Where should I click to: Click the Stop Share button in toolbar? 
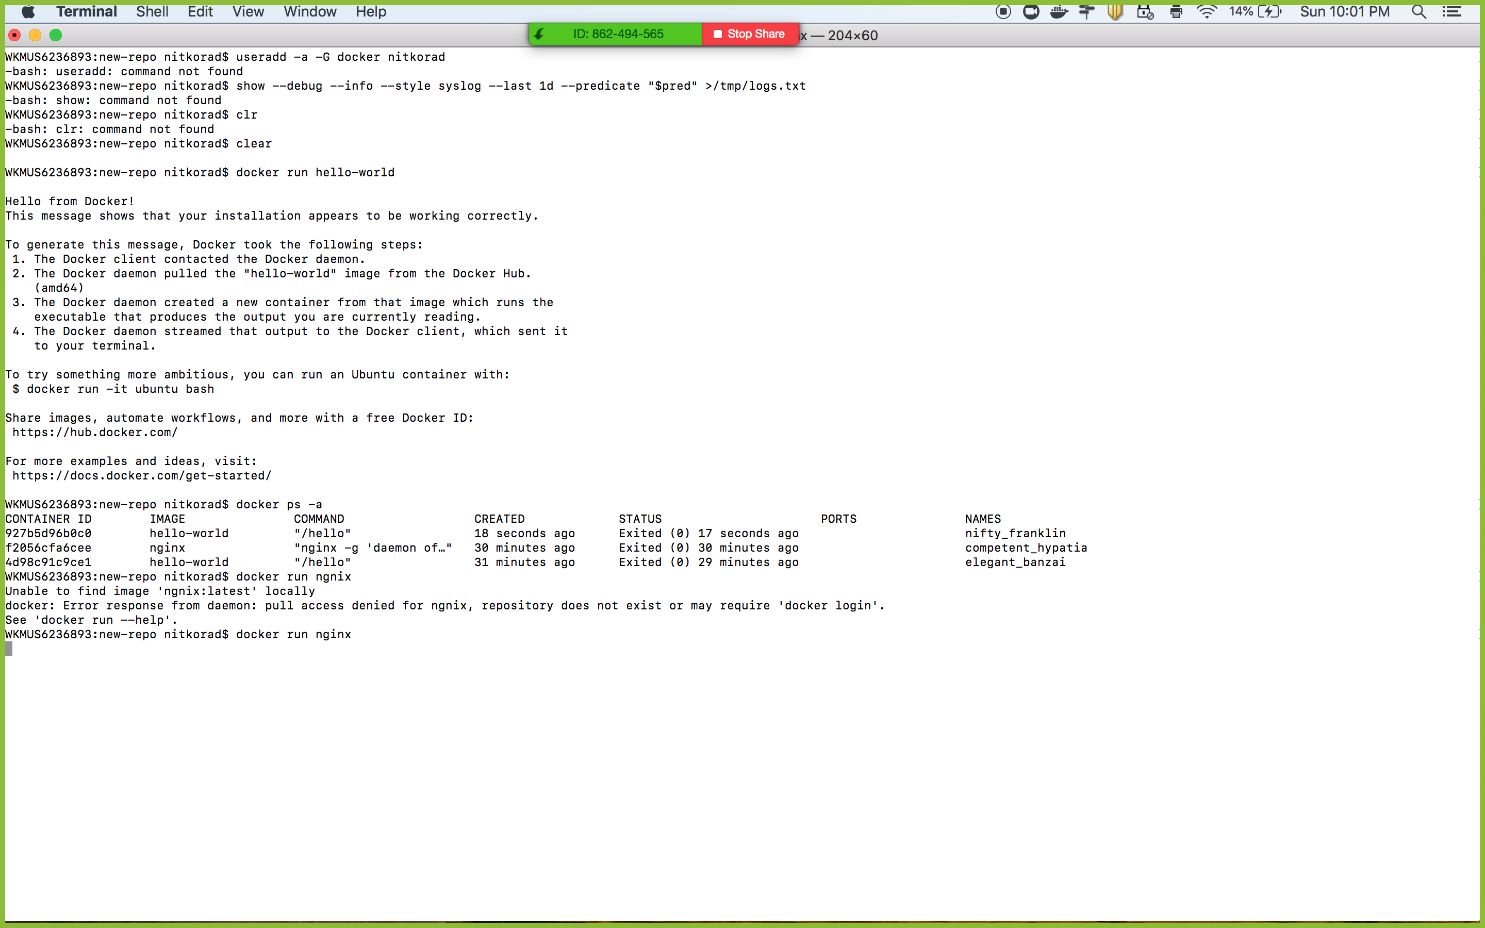tap(746, 33)
